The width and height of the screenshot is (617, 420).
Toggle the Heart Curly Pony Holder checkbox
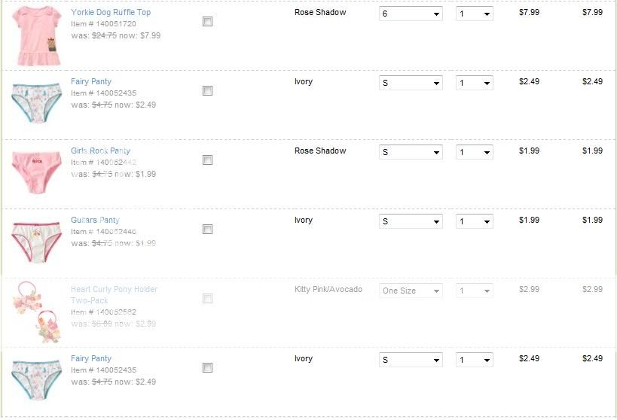click(207, 299)
